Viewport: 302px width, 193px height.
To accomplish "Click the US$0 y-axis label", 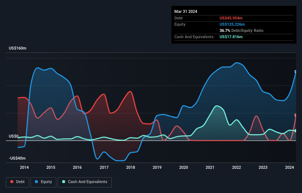I will 14,136.
